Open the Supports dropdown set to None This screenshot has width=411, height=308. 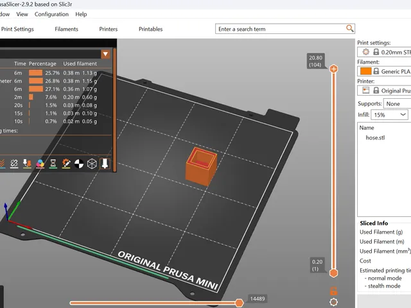[397, 104]
